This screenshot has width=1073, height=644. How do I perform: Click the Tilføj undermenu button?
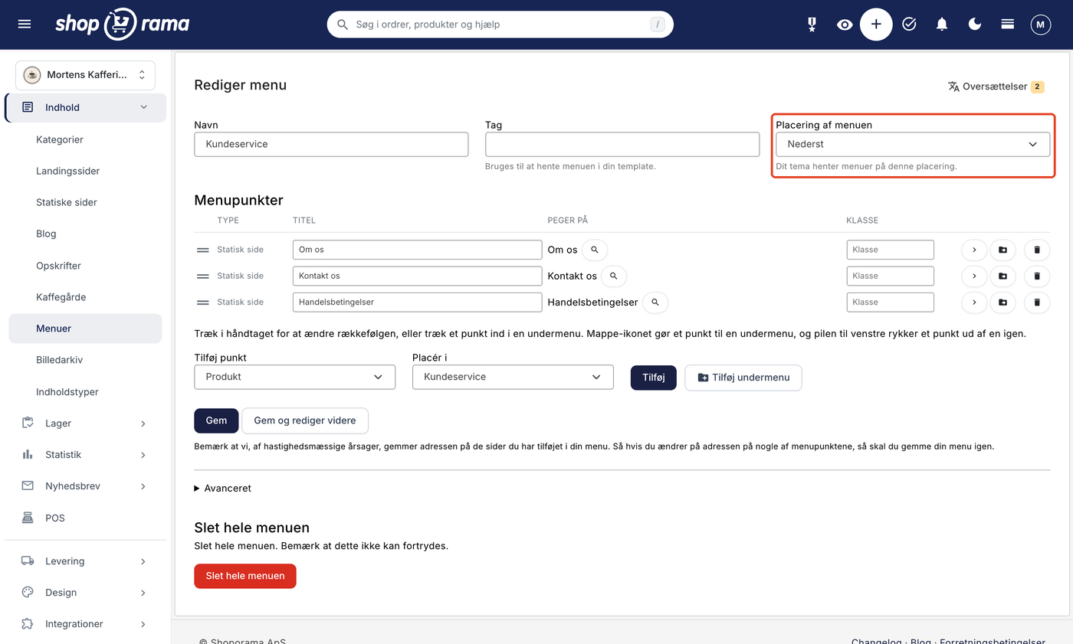[x=743, y=378]
